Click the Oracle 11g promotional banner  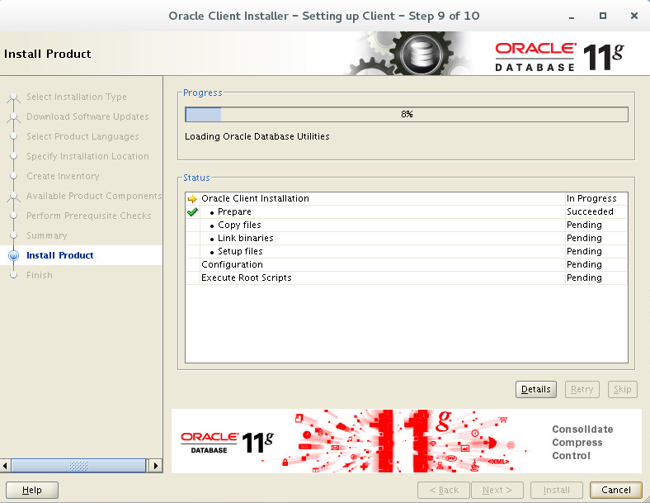[x=406, y=441]
